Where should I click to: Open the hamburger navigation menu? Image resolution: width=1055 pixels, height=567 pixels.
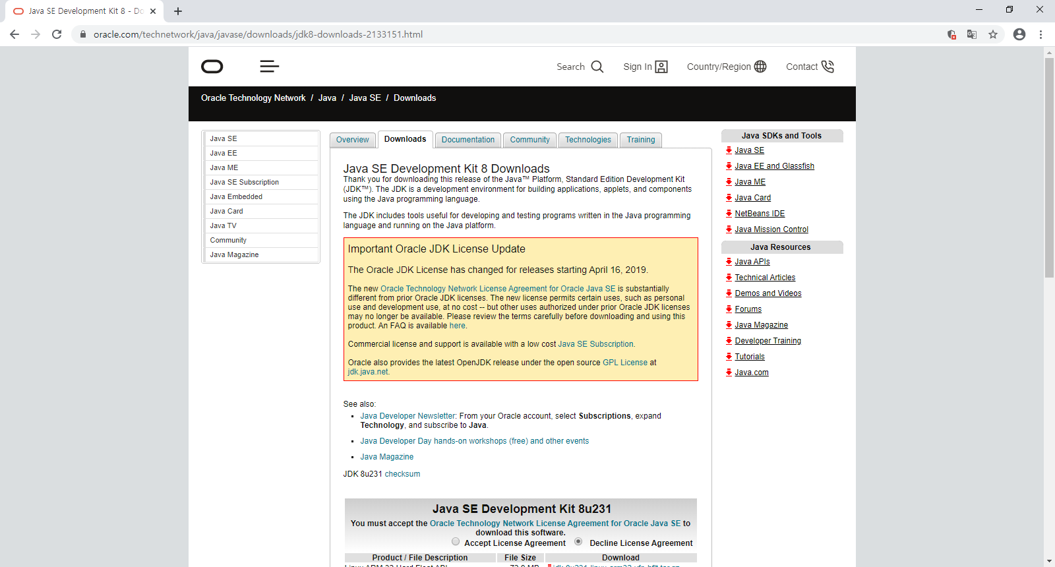point(270,67)
